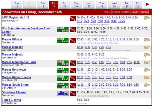This screenshot has height=106, width=153.
Task: Click the stadium seating icon for Showtime Cinema
Action: point(73,93)
